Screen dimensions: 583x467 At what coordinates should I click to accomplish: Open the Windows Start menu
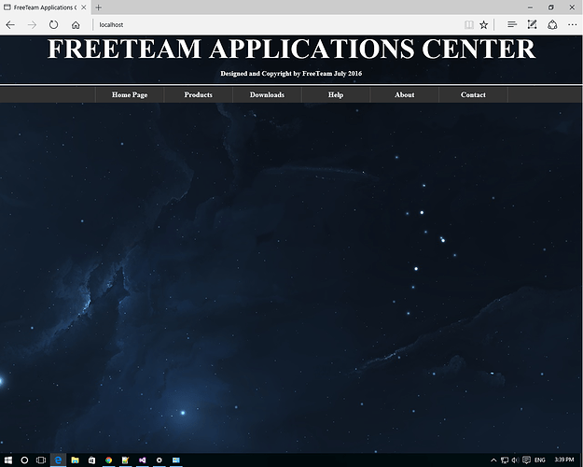tap(9, 460)
